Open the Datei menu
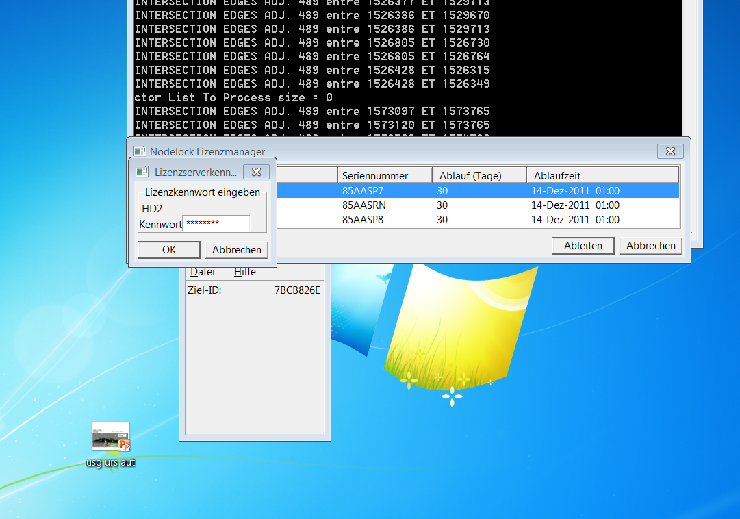The height and width of the screenshot is (519, 740). [x=203, y=272]
